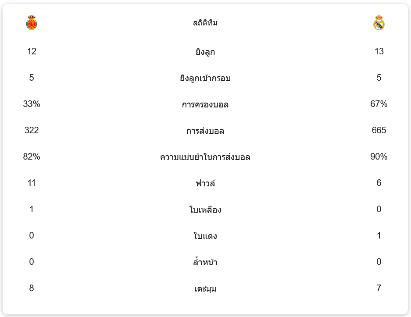Select the ยิงลูก stat label
Viewport: 411px width, 317px height.
tap(205, 52)
